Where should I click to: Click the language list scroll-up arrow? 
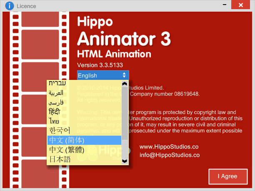pos(124,84)
